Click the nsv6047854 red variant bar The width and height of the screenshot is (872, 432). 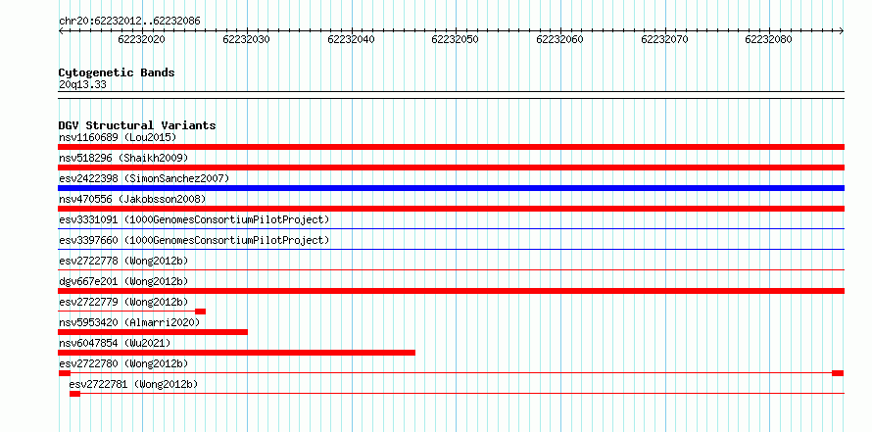tap(236, 353)
